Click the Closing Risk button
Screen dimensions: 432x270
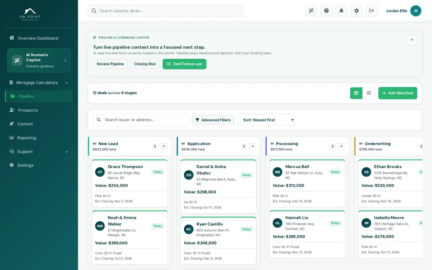[145, 64]
